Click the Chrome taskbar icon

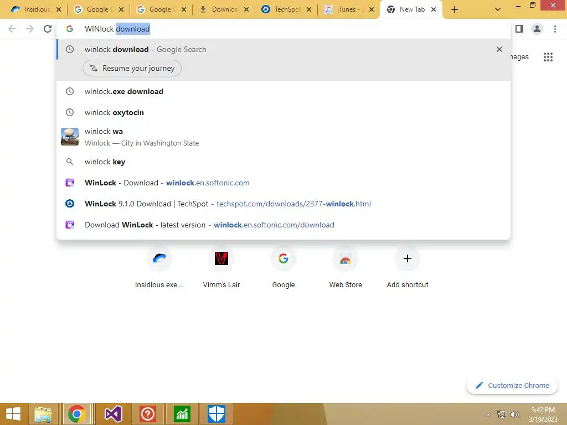76,414
